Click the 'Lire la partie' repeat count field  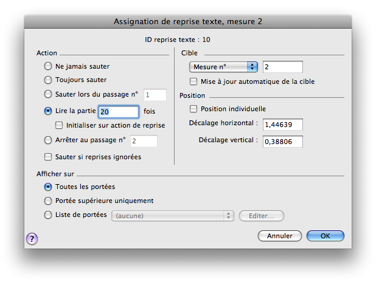pyautogui.click(x=119, y=112)
